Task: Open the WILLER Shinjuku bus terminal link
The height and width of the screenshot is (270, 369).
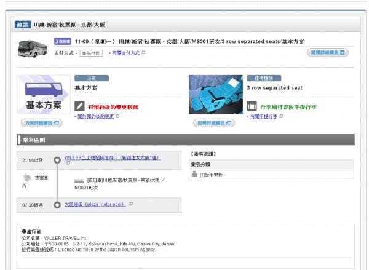Action: click(x=113, y=157)
